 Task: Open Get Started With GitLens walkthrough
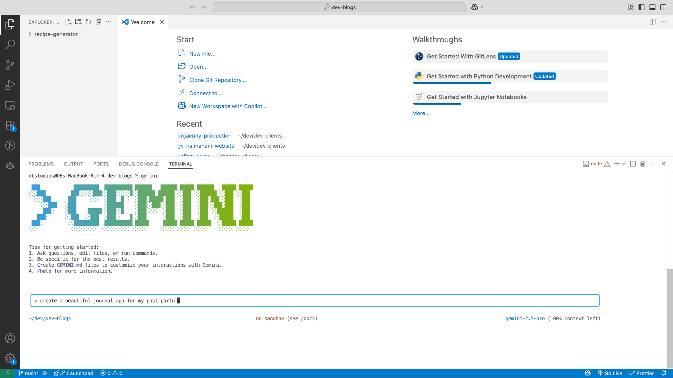[x=510, y=56]
